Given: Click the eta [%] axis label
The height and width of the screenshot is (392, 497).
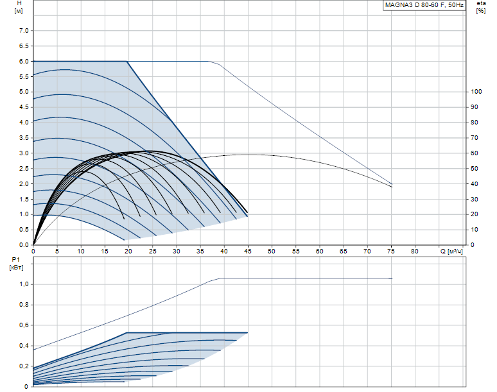Looking at the screenshot, I should click(x=481, y=7).
